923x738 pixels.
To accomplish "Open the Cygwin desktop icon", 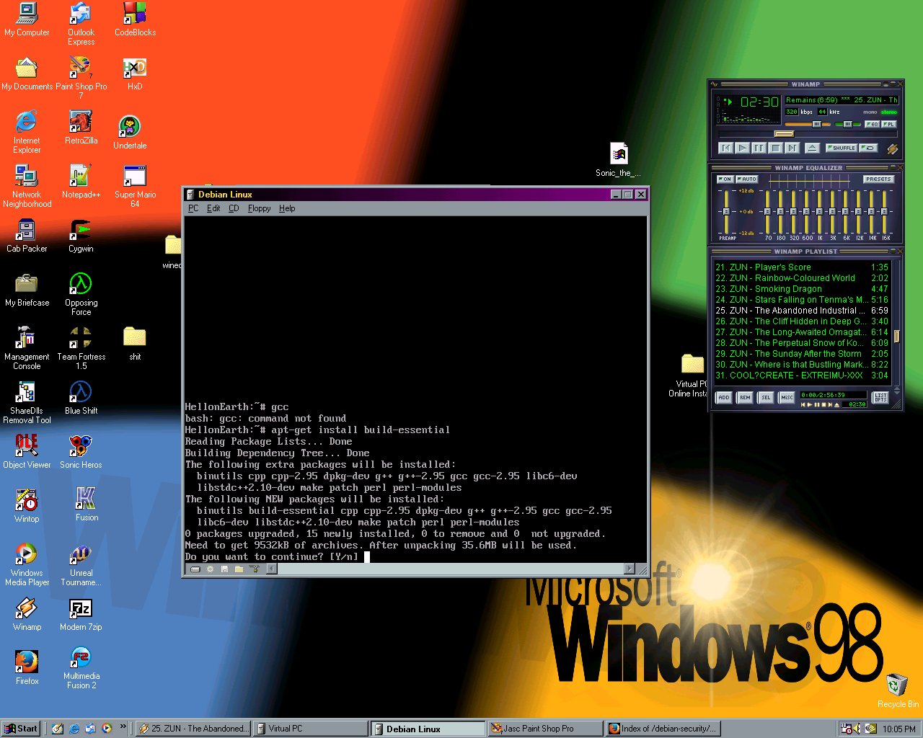I will (x=81, y=236).
